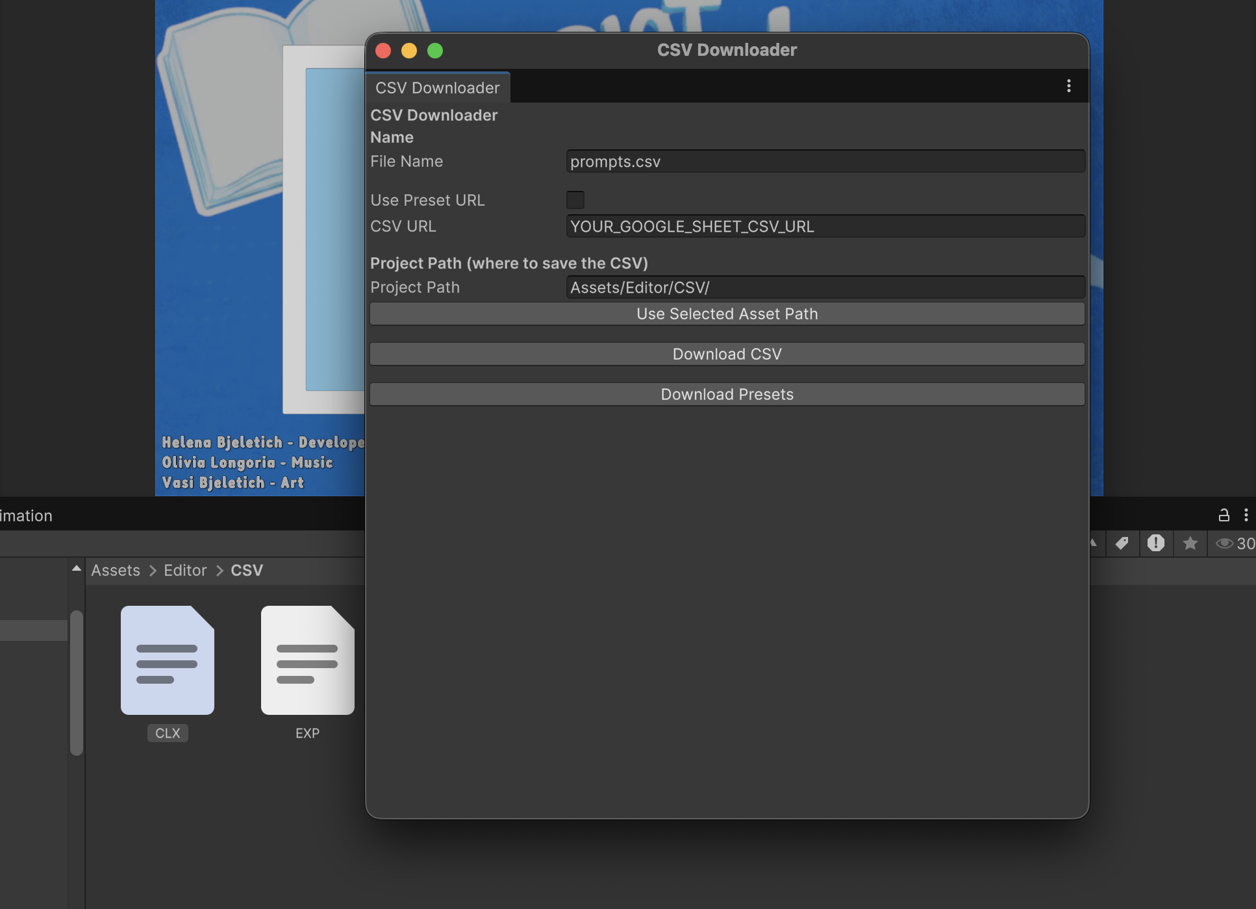Screen dimensions: 1256x909
Task: Maximize the CSV Downloader window with the green button
Action: click(x=435, y=51)
